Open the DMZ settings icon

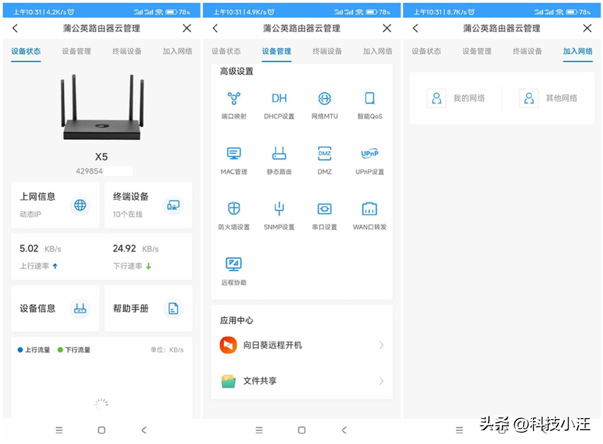pos(324,154)
